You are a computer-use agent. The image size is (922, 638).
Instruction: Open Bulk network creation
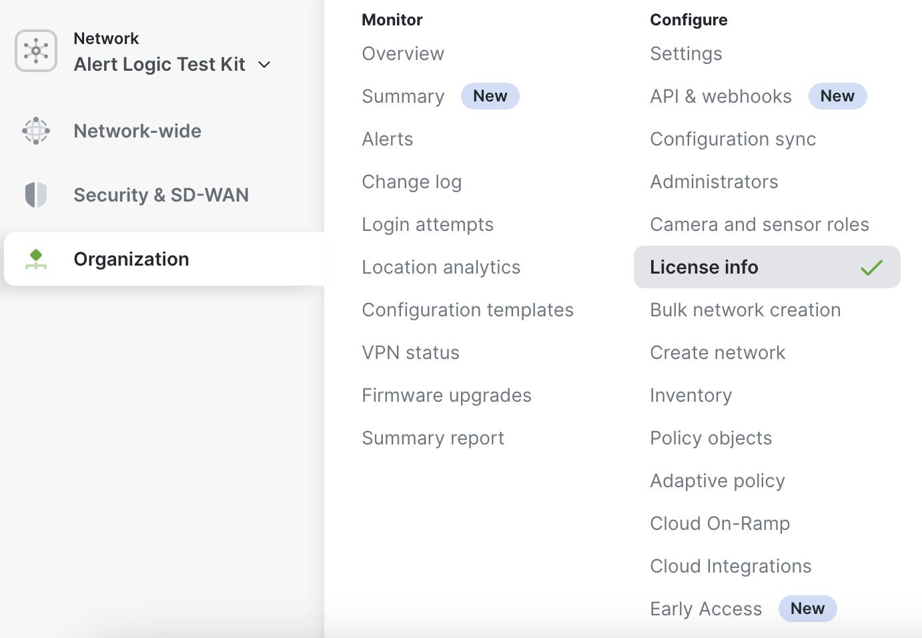click(x=745, y=310)
